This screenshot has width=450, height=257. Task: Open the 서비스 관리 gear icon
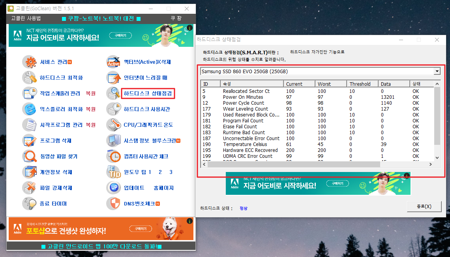pyautogui.click(x=30, y=62)
